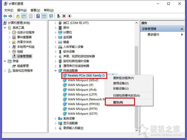The width and height of the screenshot is (187, 140).
Task: Expand the 显示适配器 category
Action: click(56, 123)
